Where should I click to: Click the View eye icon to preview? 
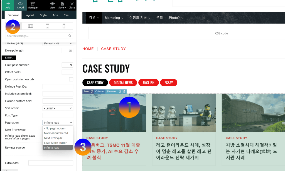point(53,3)
